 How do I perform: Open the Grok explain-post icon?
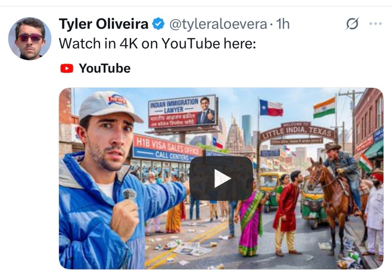353,24
